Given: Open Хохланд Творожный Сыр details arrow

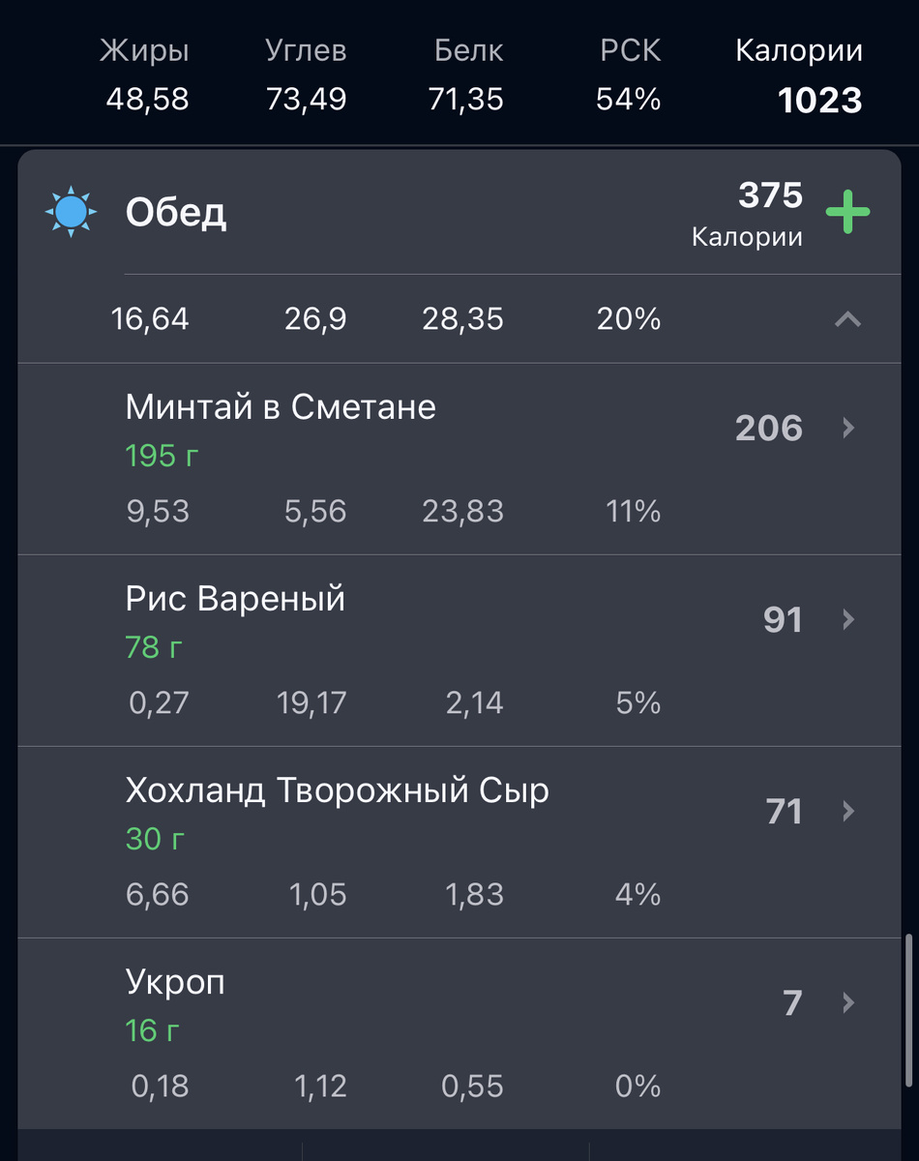Looking at the screenshot, I should (x=848, y=811).
